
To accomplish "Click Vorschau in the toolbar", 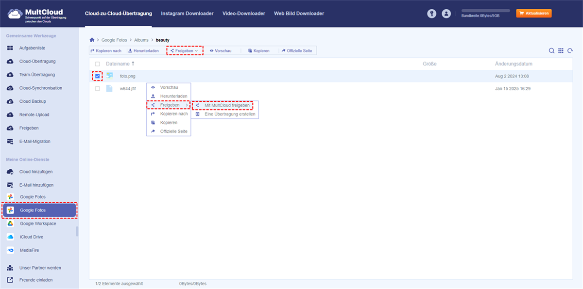I will click(x=221, y=51).
